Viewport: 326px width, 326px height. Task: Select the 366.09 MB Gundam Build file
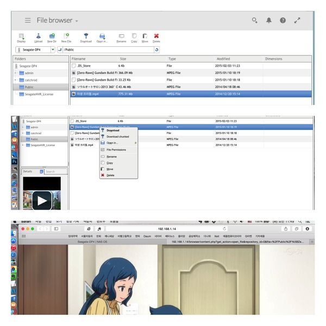[x=191, y=73]
